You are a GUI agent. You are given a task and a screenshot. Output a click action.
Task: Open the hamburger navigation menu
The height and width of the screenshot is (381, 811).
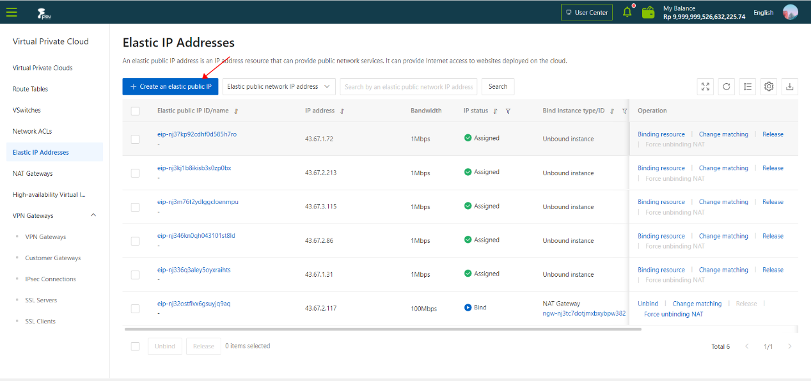pyautogui.click(x=12, y=12)
